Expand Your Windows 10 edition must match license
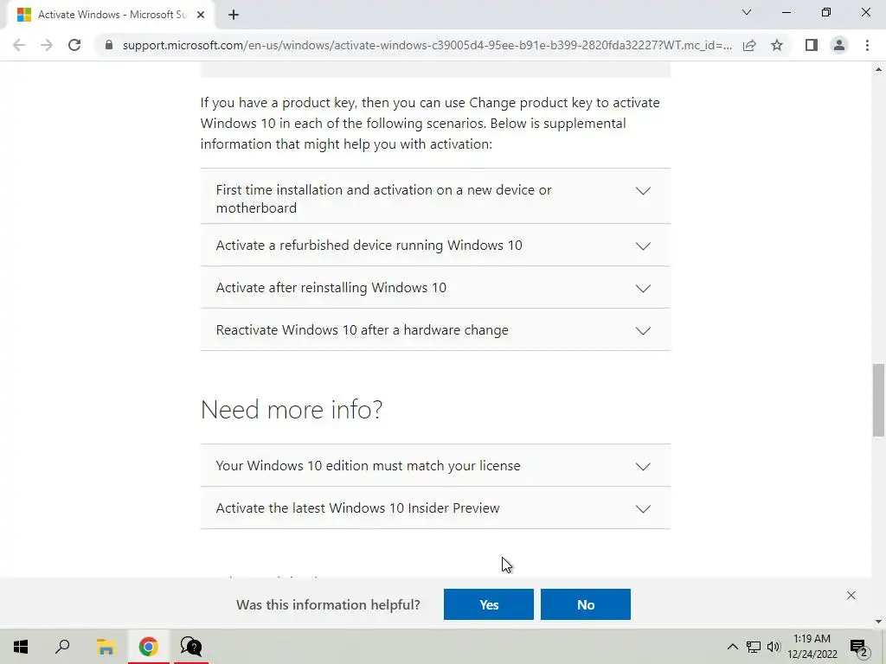 pyautogui.click(x=435, y=466)
